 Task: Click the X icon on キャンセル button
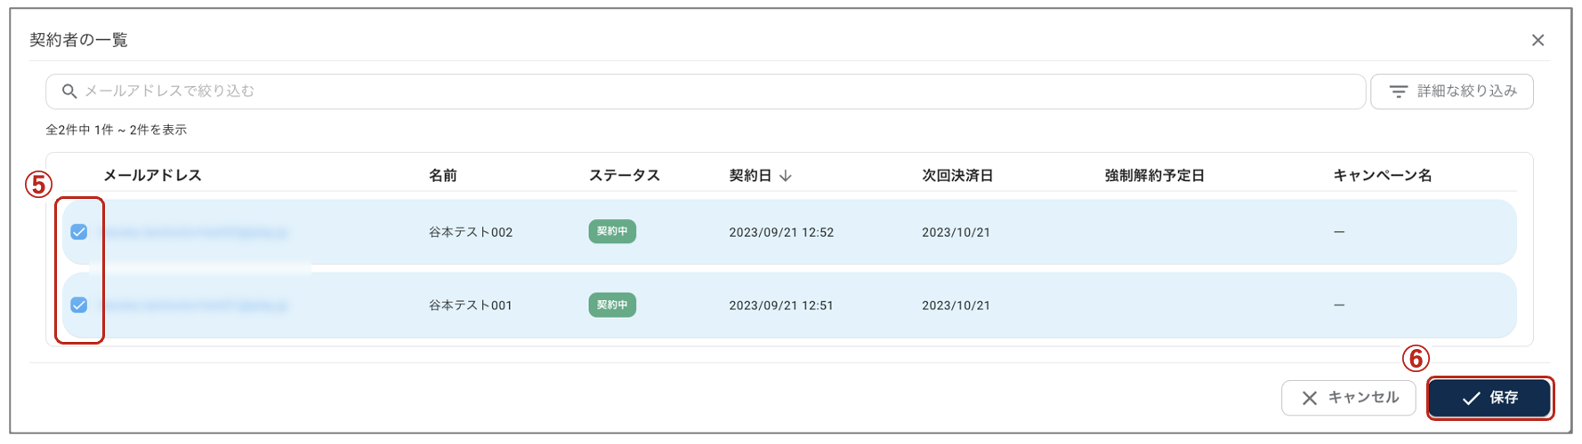click(x=1310, y=398)
